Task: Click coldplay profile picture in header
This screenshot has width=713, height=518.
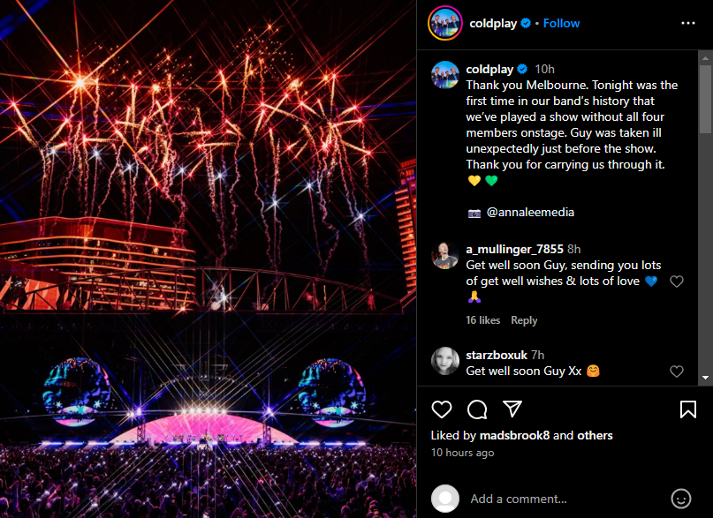Action: click(x=444, y=24)
